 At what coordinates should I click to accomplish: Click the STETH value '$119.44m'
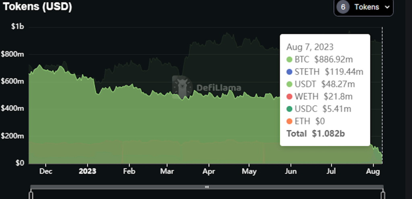coord(344,72)
